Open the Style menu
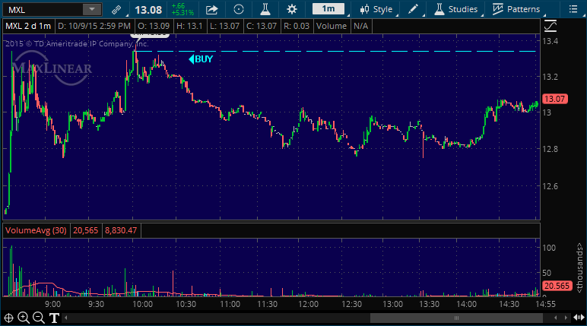This screenshot has width=587, height=326. pos(376,10)
